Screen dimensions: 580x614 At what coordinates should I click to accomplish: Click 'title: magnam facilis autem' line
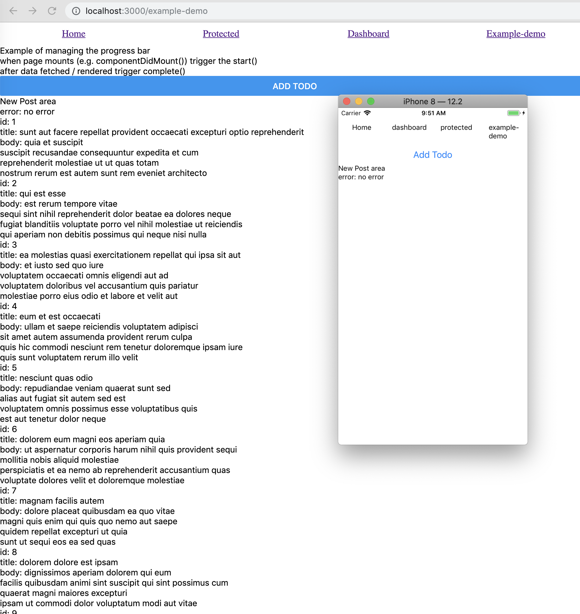tap(52, 501)
